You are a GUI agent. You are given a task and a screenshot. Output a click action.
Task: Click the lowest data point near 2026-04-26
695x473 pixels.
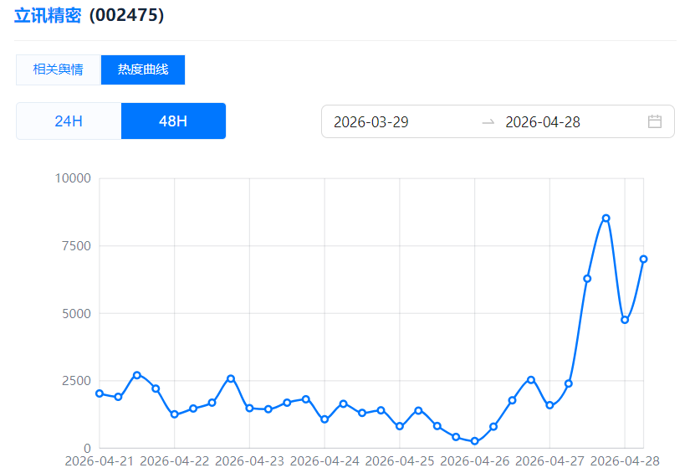tap(474, 441)
